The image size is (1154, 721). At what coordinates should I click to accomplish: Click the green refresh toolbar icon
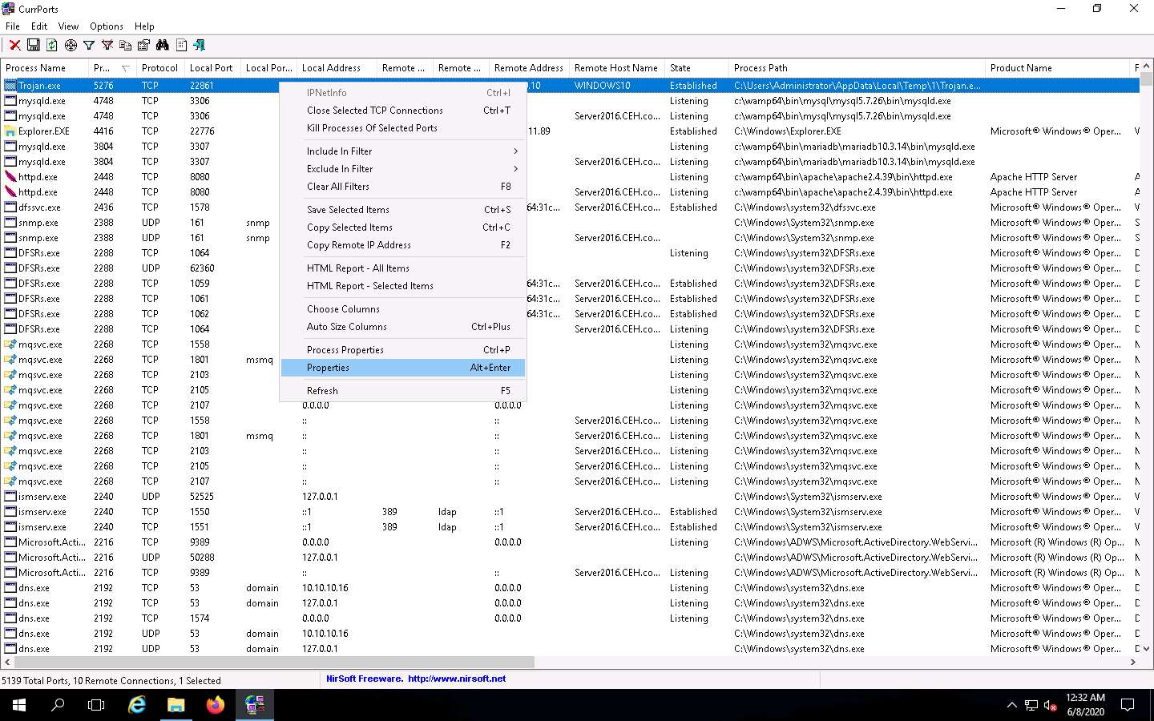coord(52,45)
